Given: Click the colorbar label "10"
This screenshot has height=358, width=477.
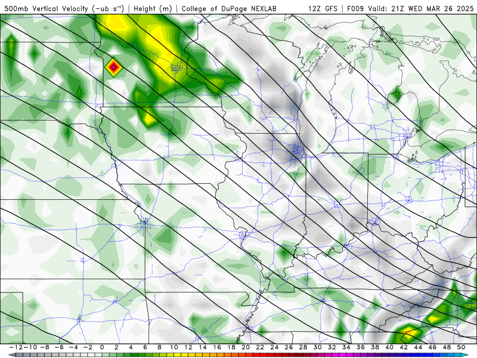Looking at the screenshot, I should click(x=174, y=347).
